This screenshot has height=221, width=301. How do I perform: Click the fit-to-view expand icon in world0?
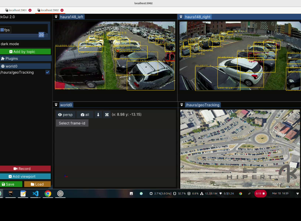107,115
